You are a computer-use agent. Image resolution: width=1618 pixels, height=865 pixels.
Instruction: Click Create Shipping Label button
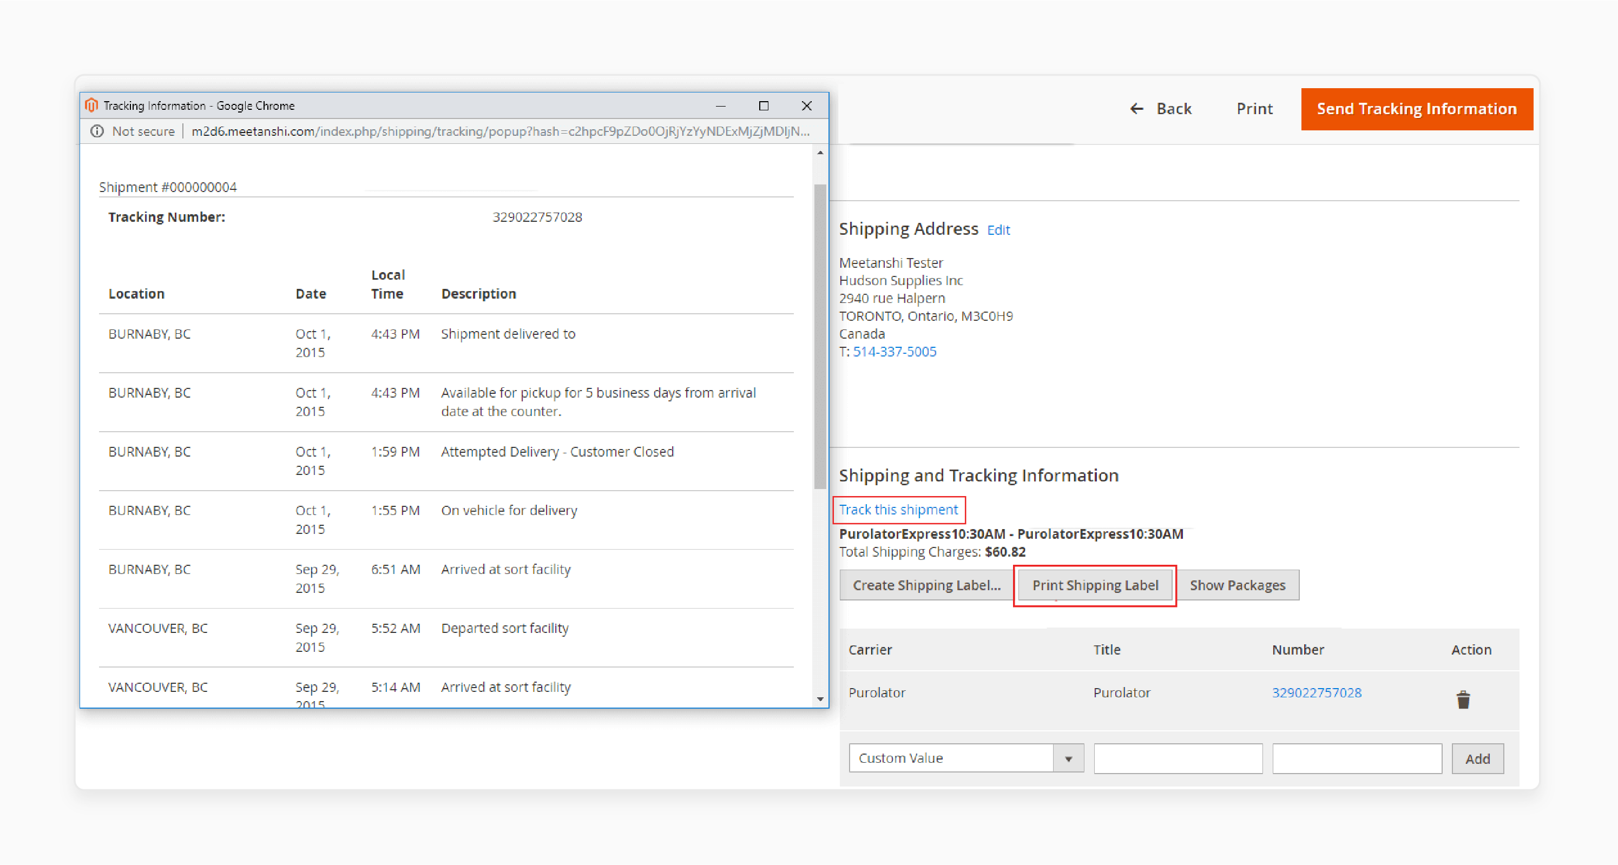(x=926, y=585)
